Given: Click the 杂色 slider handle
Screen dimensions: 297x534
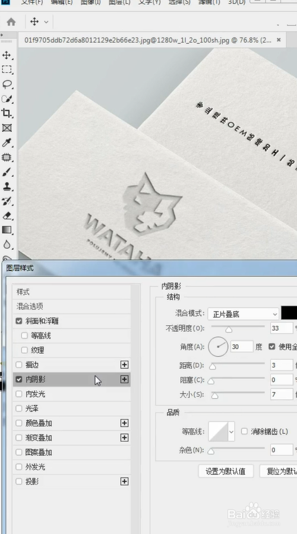Looking at the screenshot, I should pyautogui.click(x=211, y=451).
